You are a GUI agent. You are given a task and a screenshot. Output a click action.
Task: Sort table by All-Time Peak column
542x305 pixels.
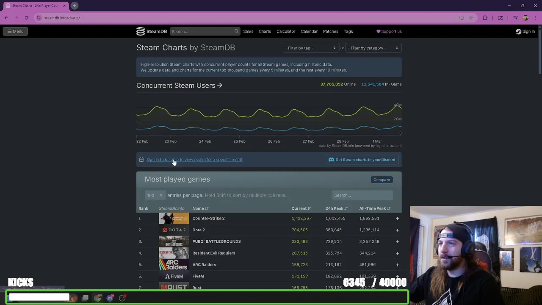point(375,208)
